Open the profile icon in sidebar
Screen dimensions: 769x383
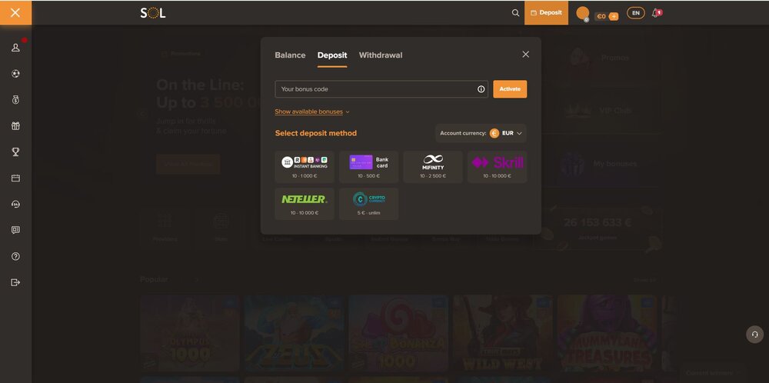click(15, 48)
